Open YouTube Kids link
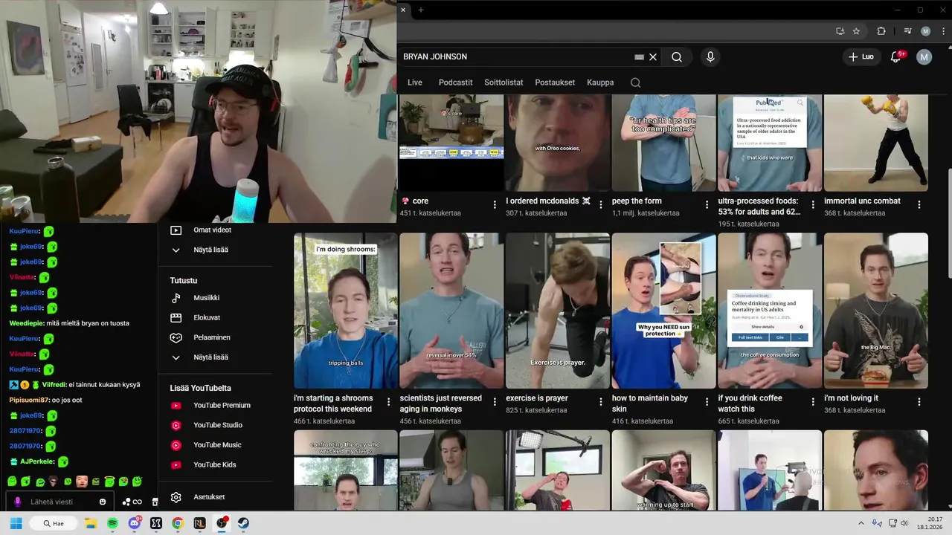This screenshot has height=535, width=952. [x=216, y=465]
